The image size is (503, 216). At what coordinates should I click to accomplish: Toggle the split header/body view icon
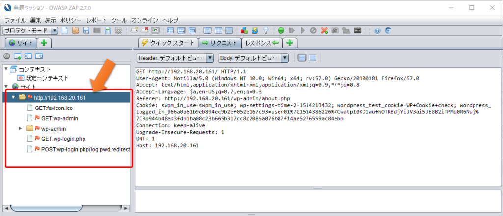(302, 58)
